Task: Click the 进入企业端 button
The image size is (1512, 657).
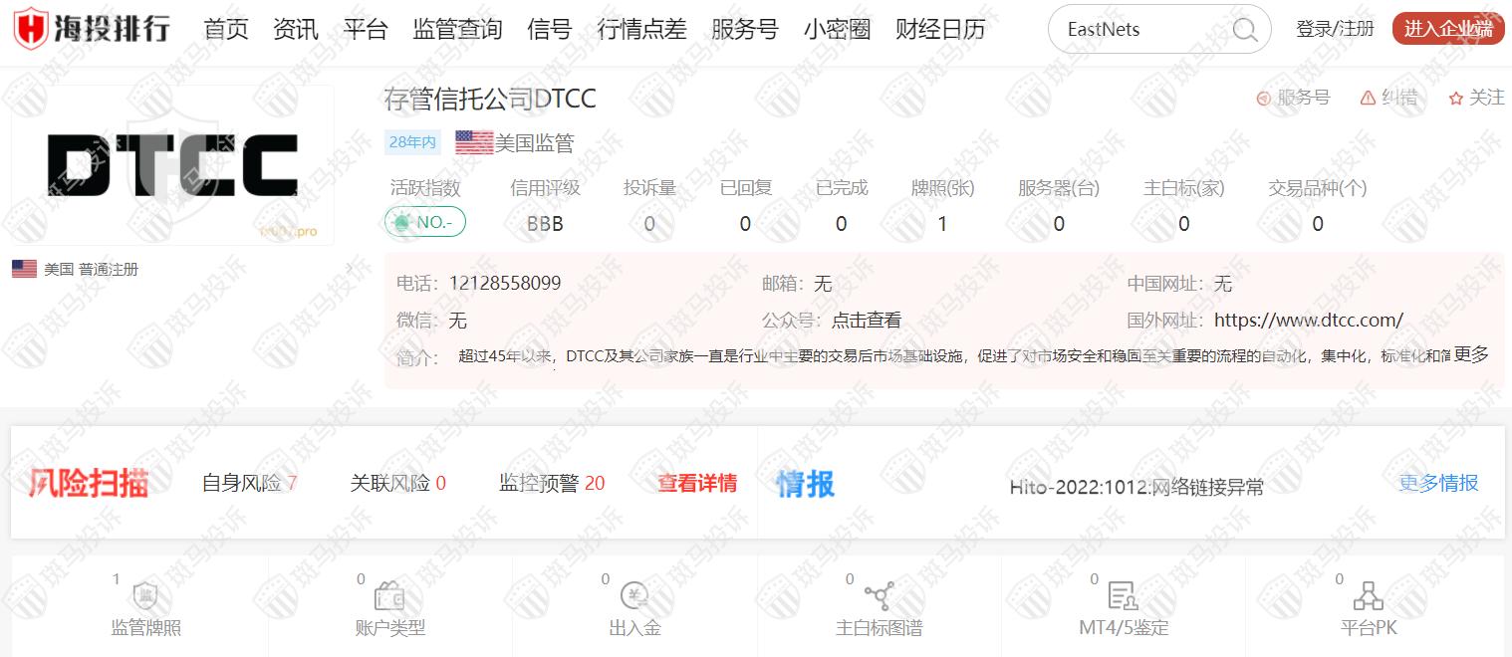Action: click(x=1447, y=29)
